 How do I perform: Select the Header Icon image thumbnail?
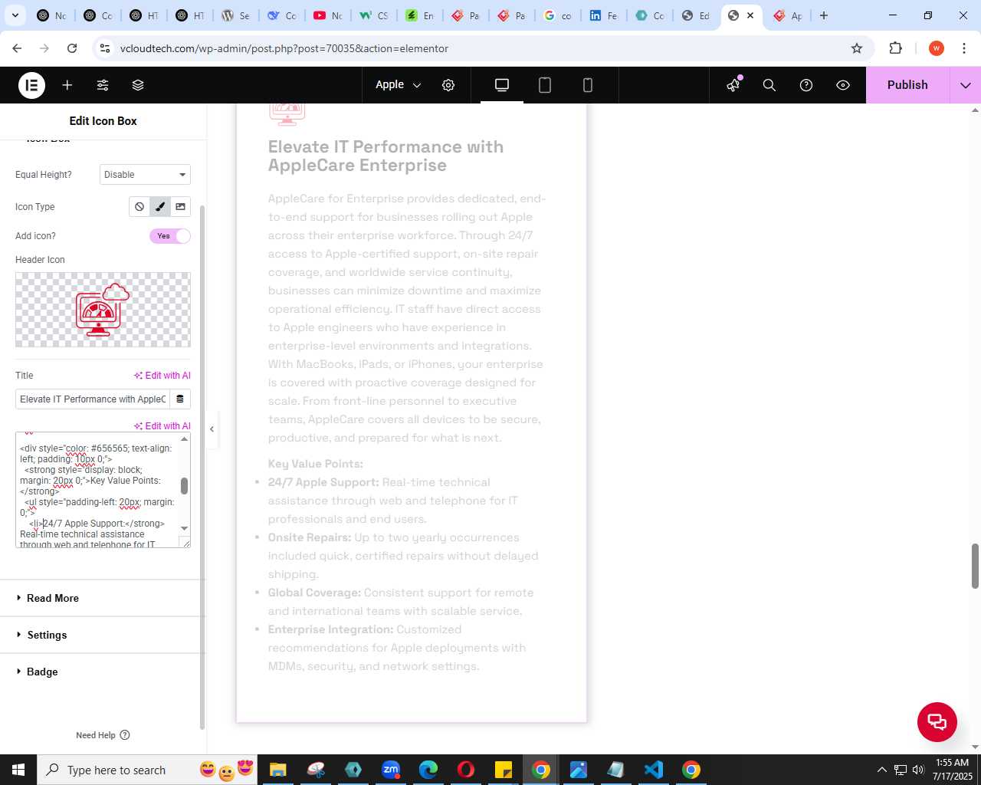pos(103,310)
